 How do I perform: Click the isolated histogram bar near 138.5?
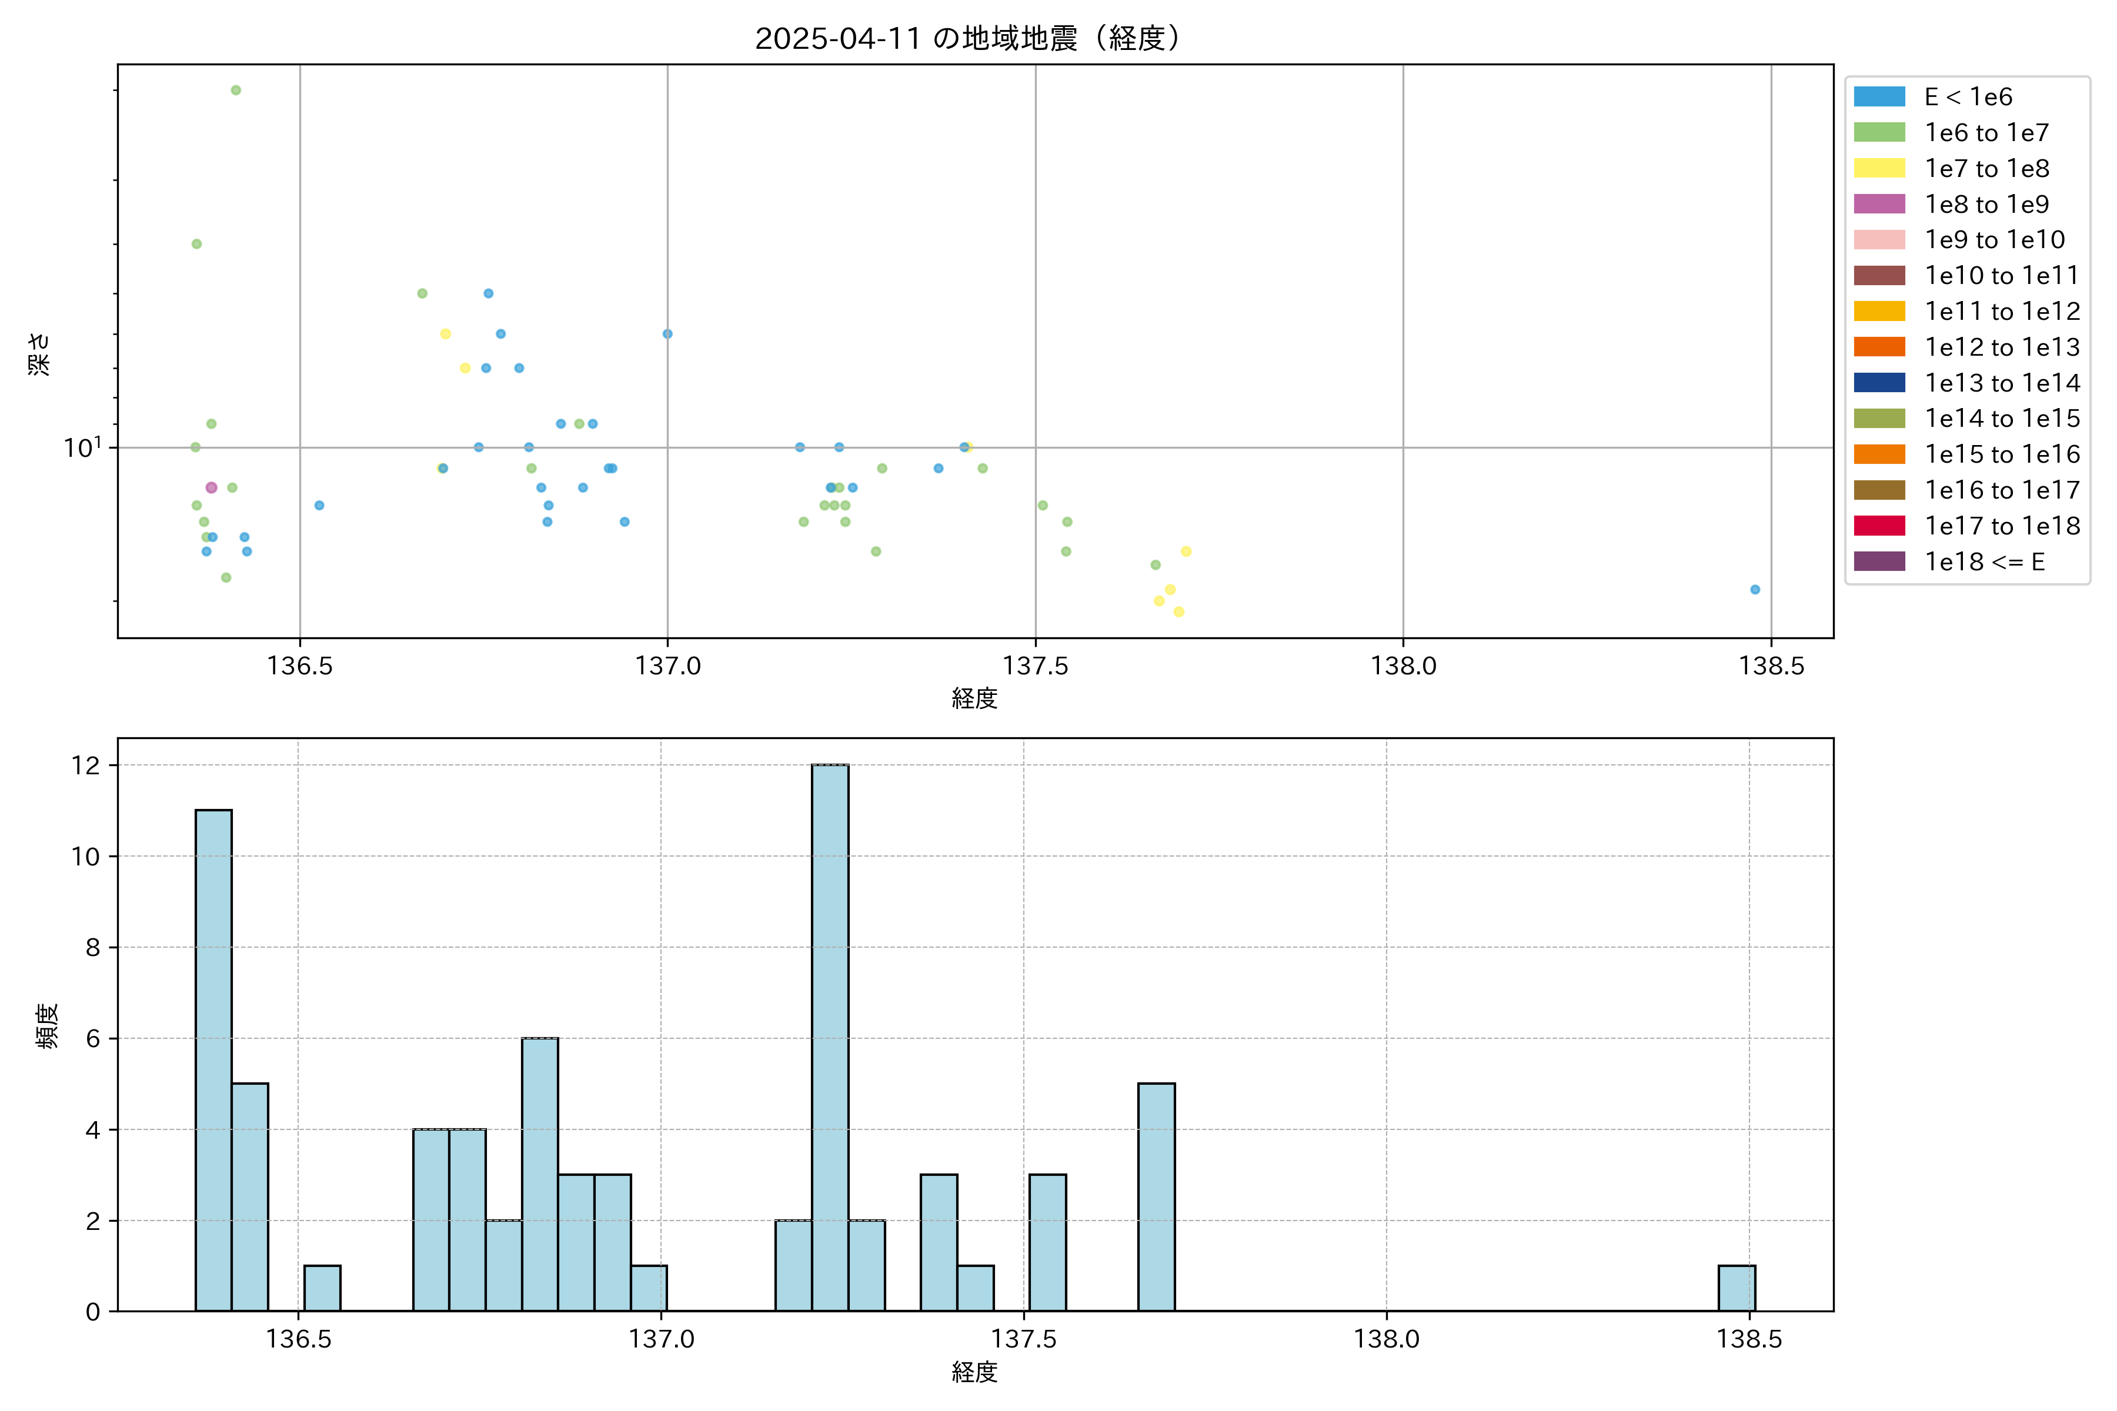pos(1737,1288)
